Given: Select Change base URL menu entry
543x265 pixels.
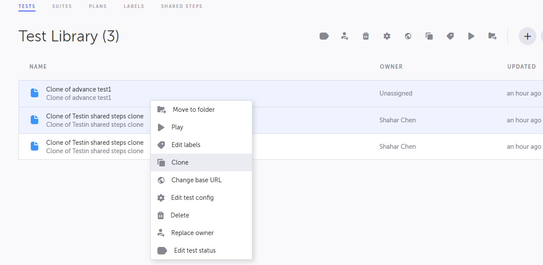Looking at the screenshot, I should pyautogui.click(x=196, y=180).
